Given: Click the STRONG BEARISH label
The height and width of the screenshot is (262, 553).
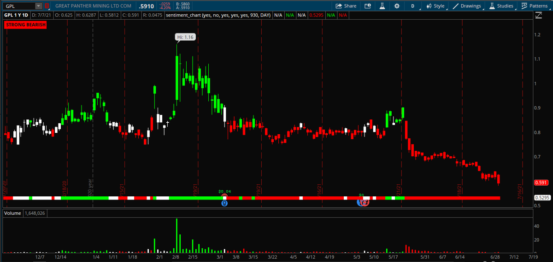Looking at the screenshot, I should pyautogui.click(x=26, y=25).
